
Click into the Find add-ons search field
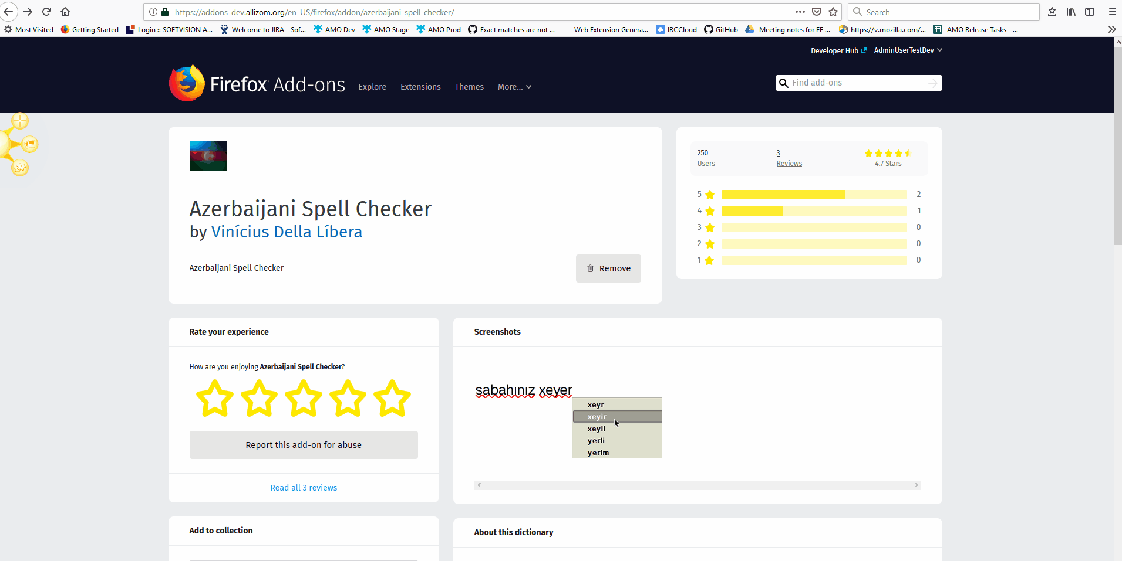point(858,83)
